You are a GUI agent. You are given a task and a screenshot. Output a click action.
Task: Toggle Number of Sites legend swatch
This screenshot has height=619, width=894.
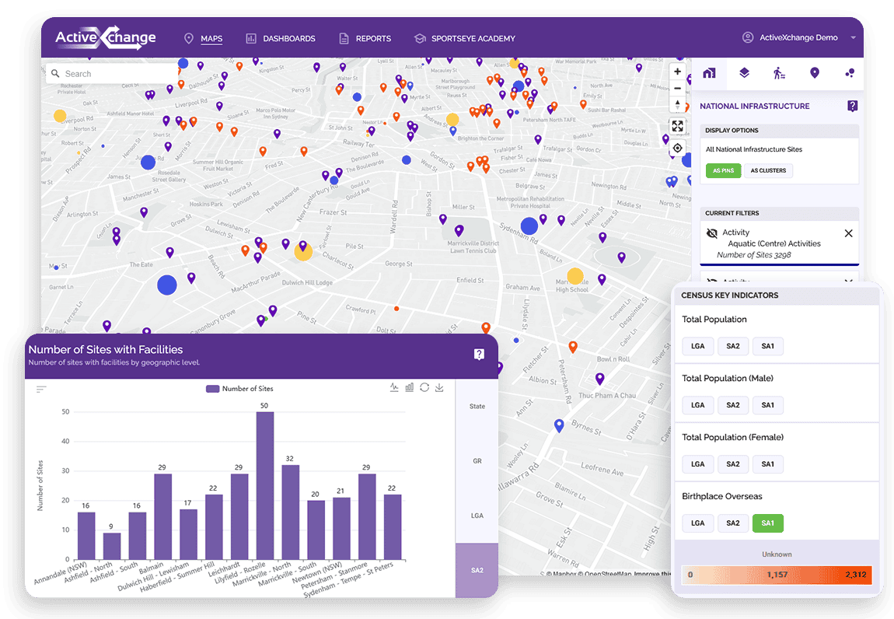click(212, 389)
